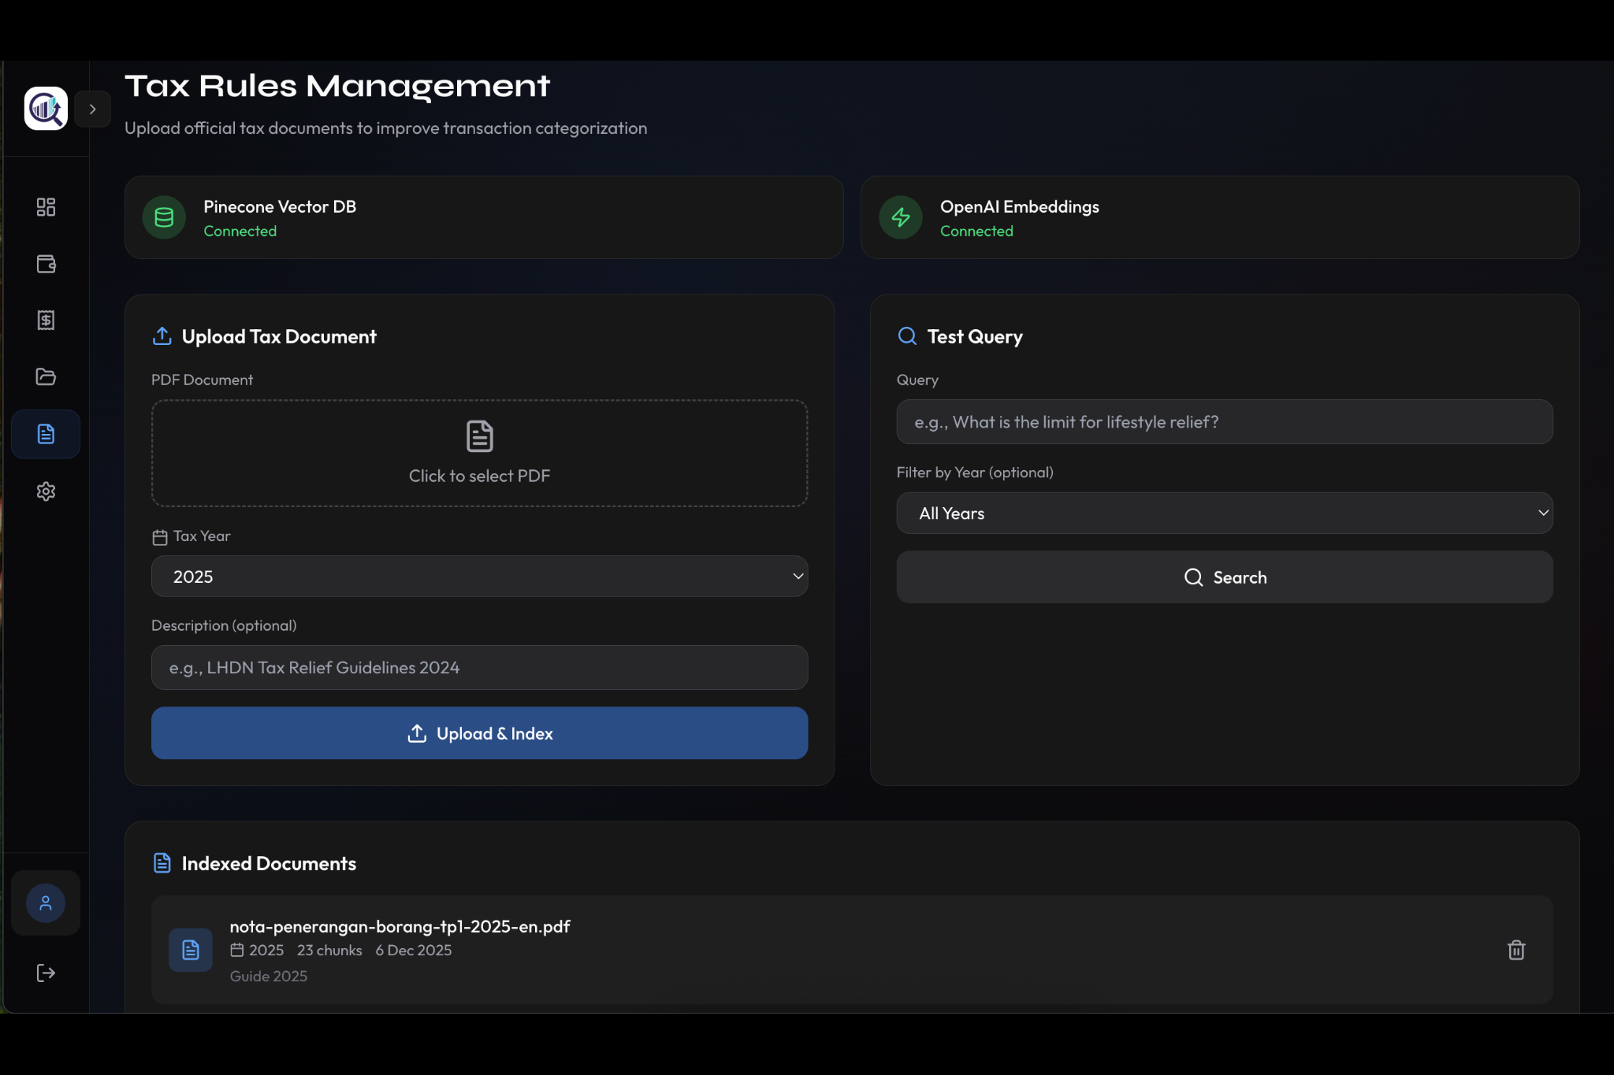Expand the sidebar with chevron arrow
Image resolution: width=1614 pixels, height=1075 pixels.
pyautogui.click(x=93, y=109)
